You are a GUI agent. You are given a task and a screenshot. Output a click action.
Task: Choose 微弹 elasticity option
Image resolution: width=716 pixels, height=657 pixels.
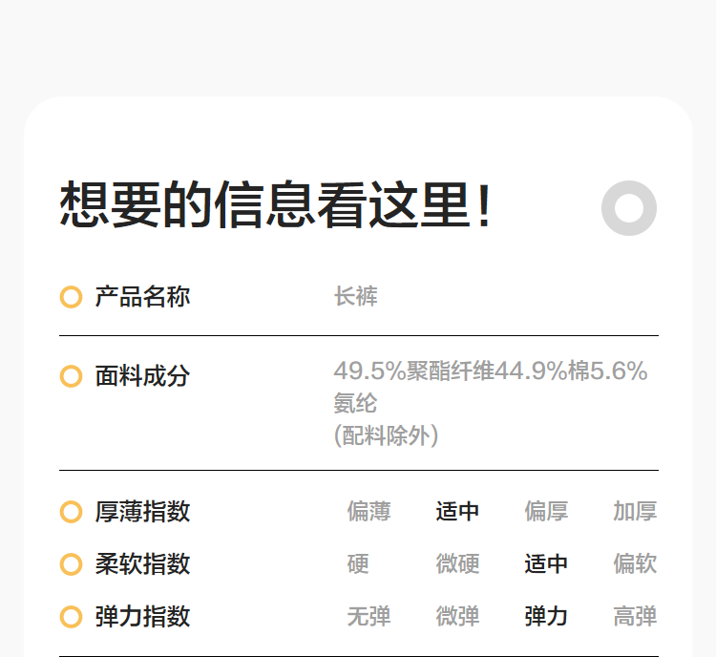[x=457, y=617]
